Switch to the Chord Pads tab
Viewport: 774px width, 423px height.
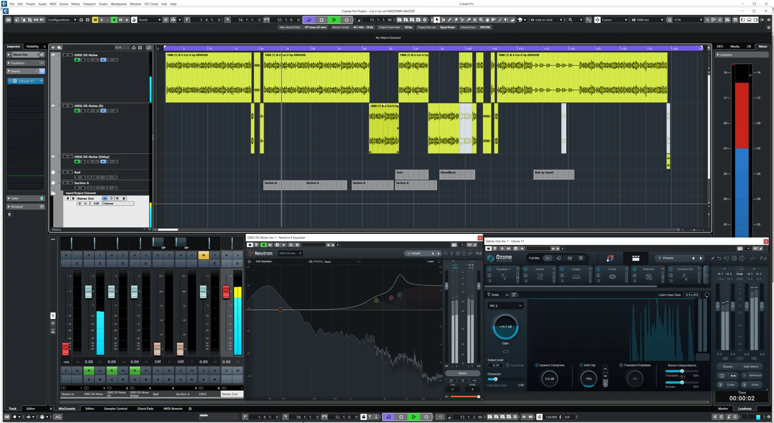pyautogui.click(x=146, y=408)
